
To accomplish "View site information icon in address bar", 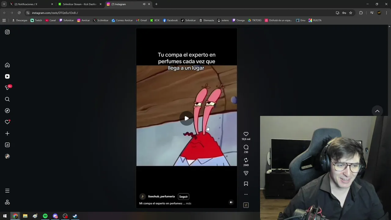I will coord(28,13).
